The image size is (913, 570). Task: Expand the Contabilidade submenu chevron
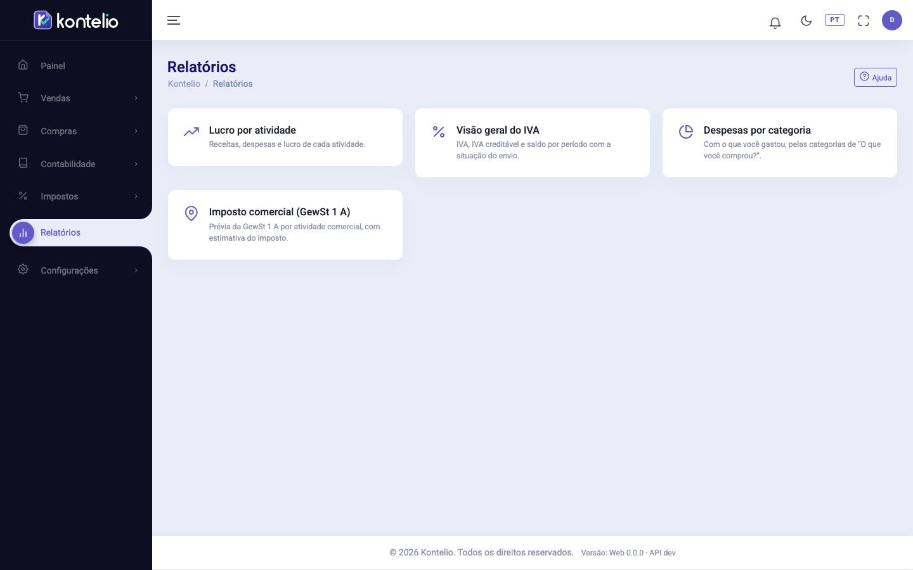point(136,164)
